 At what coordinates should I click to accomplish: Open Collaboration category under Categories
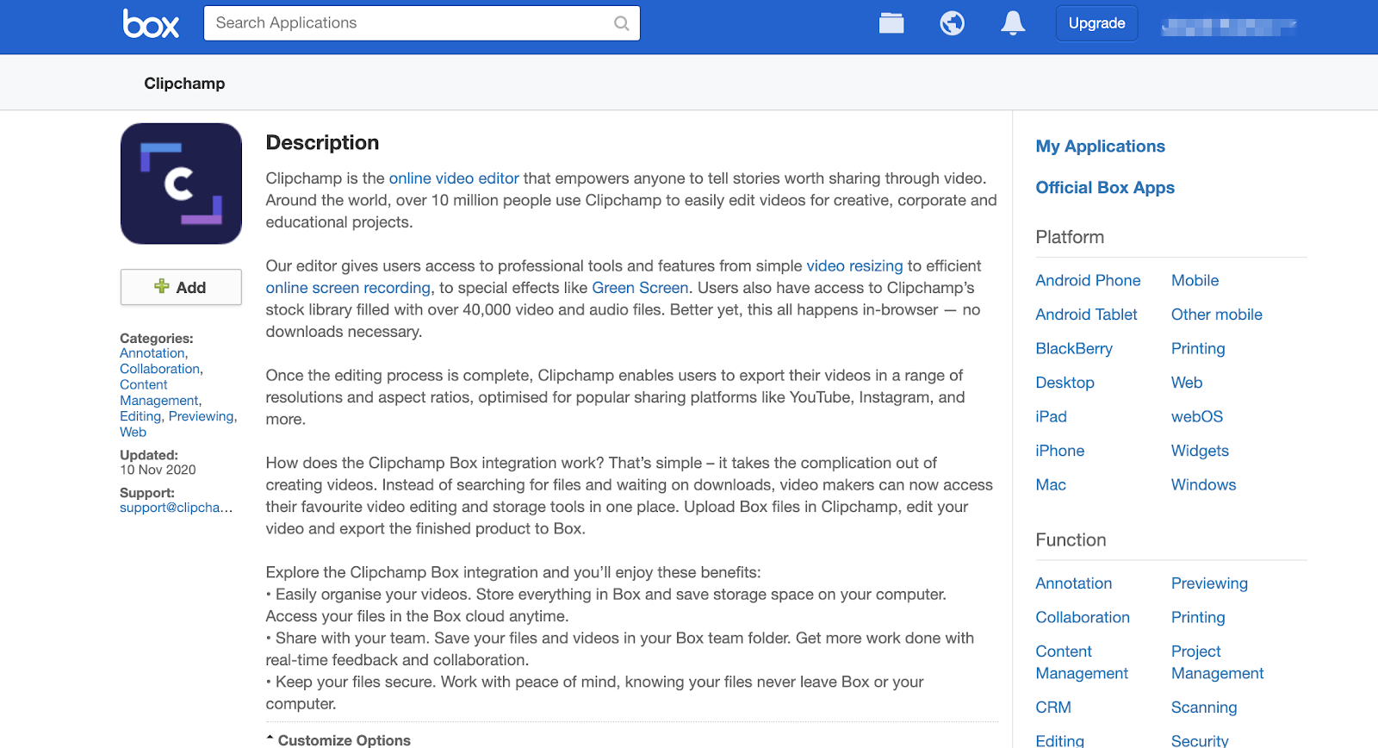(159, 369)
